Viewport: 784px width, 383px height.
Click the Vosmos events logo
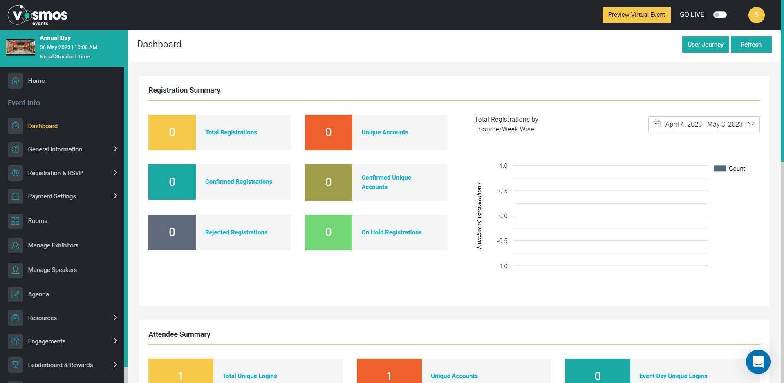(x=38, y=16)
